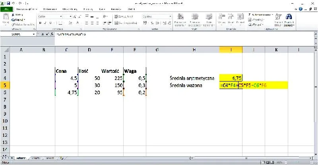
Task: Click the zoom slider in status bar
Action: coord(298,162)
